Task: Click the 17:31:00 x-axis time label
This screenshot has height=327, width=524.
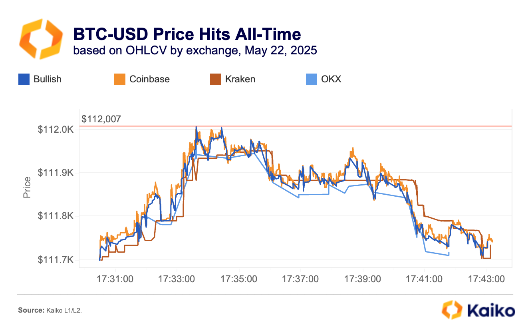Action: [115, 279]
